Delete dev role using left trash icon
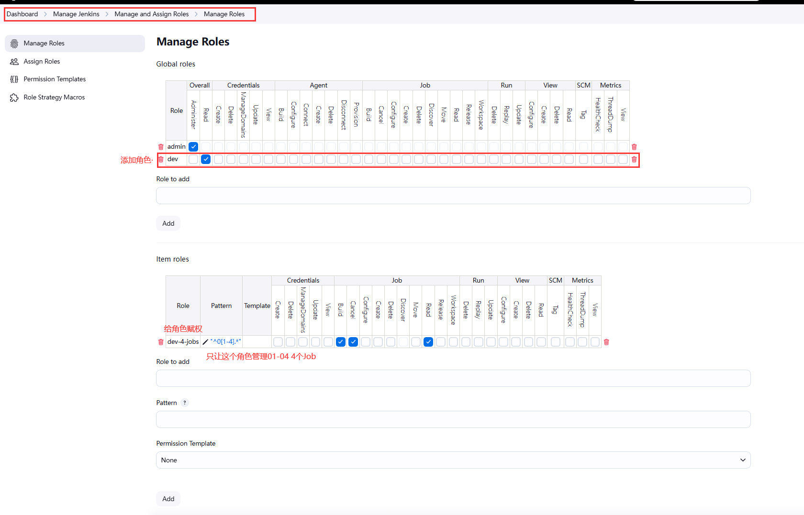 click(161, 159)
